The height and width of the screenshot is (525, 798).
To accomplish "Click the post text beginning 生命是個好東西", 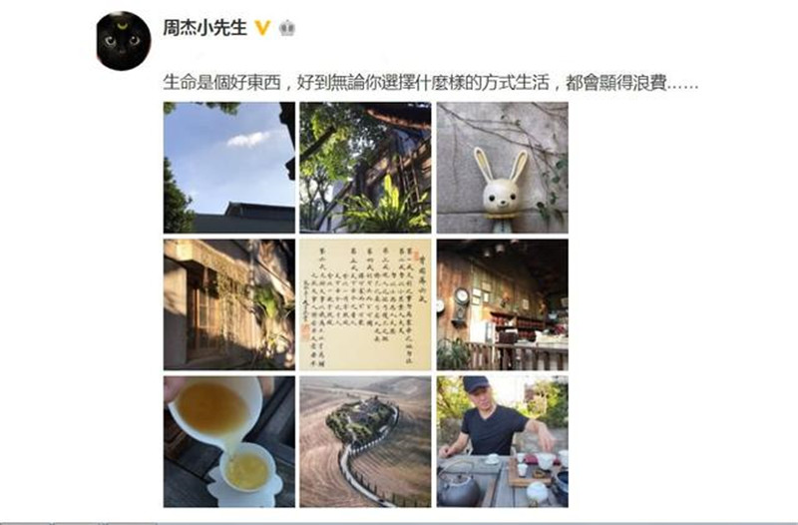I will pyautogui.click(x=431, y=83).
